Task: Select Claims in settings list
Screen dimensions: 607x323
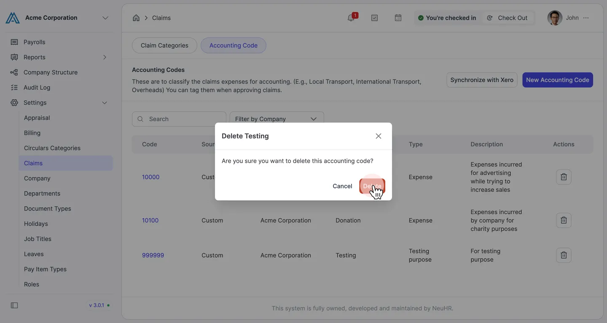Action: coord(66,163)
